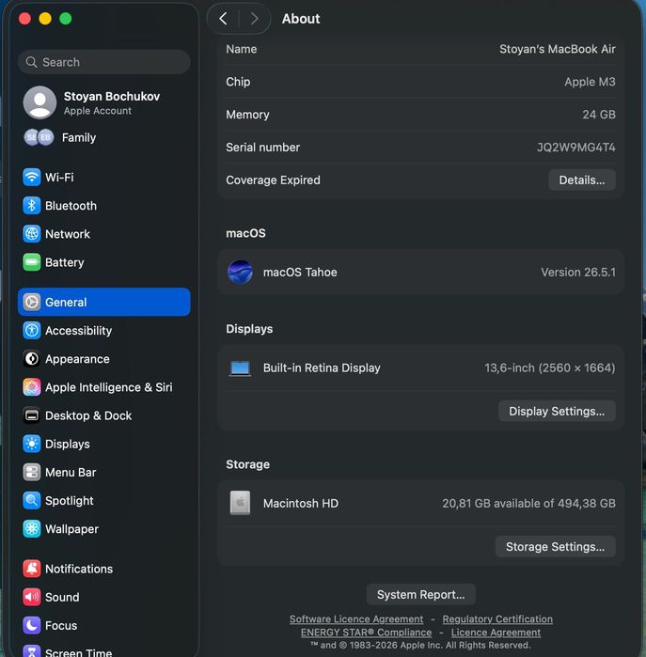Screen dimensions: 646x657
Task: Select Spotlight in sidebar
Action: point(104,501)
